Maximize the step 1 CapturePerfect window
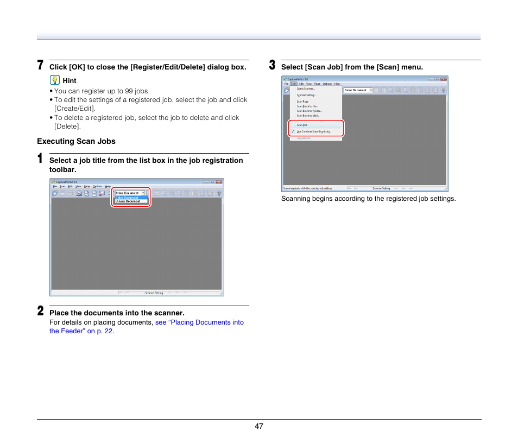Image resolution: width=518 pixels, height=444 pixels. point(212,182)
